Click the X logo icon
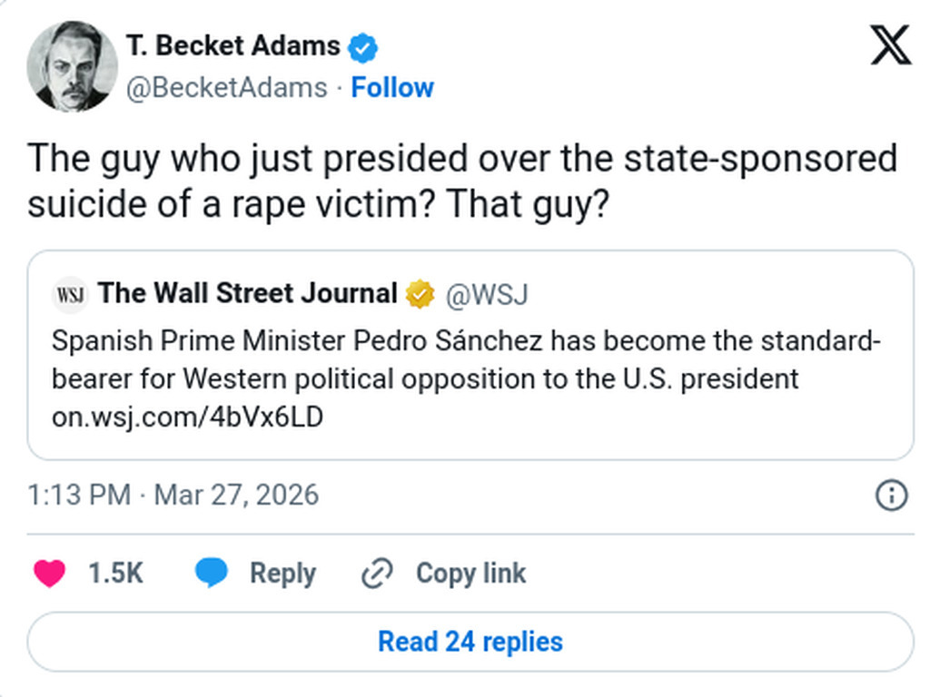Viewport: 930px width, 697px height. (889, 45)
